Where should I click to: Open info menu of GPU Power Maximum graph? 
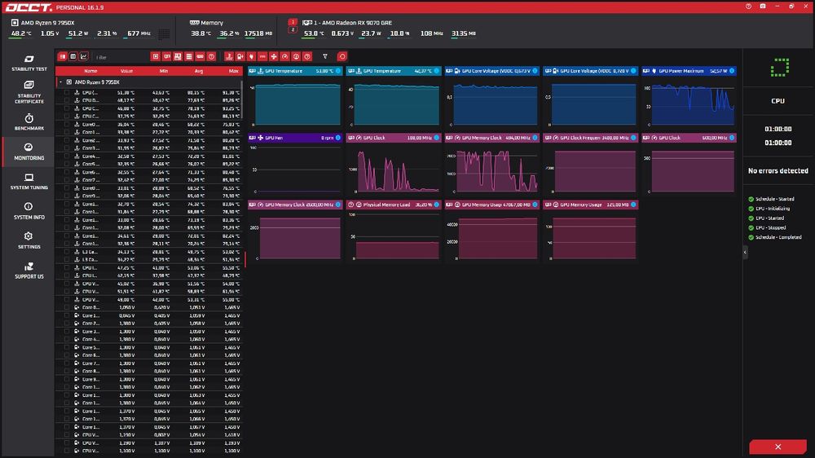[x=732, y=71]
